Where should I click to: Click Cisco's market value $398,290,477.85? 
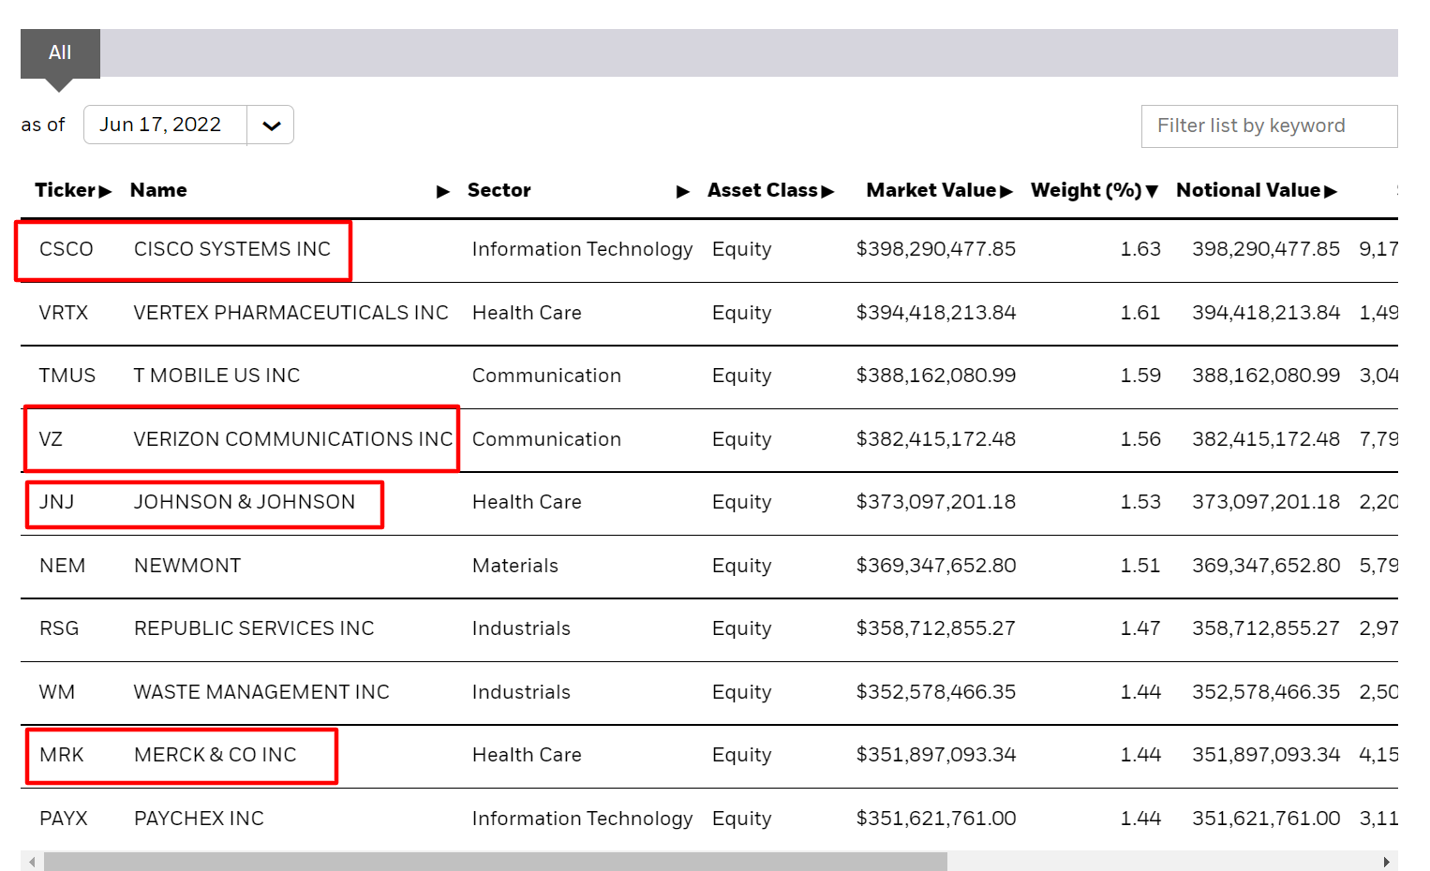tap(936, 249)
